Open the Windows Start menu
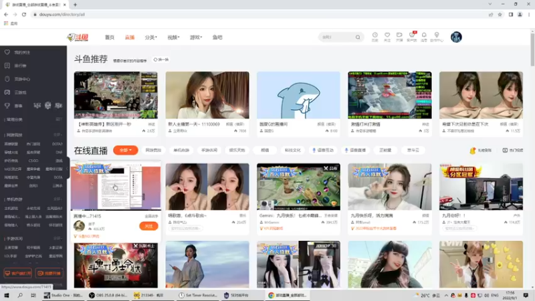Viewport: 535px width, 301px height. 7,295
